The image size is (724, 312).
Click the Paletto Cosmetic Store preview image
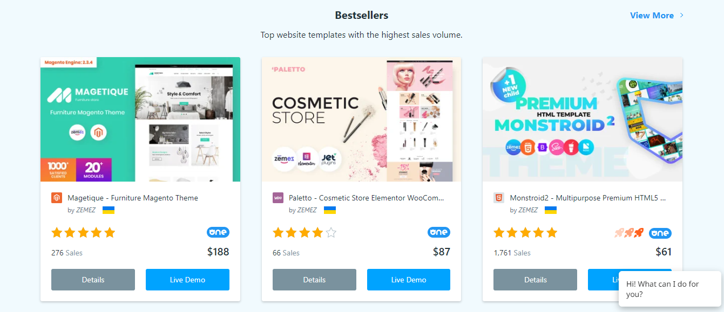(x=361, y=119)
